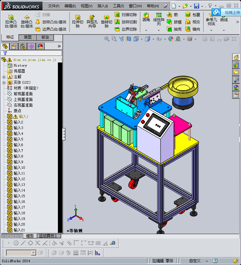
Task: Open the File Explorer task pane icon
Action: pos(236,72)
